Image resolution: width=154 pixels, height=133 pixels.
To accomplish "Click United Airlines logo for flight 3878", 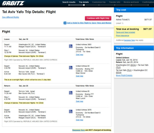I will (x=71, y=111).
